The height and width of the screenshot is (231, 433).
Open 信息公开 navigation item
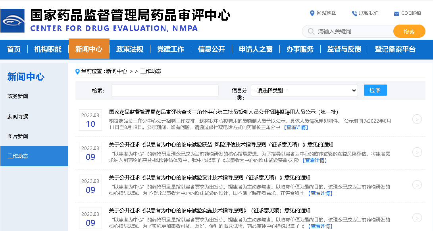pos(212,49)
